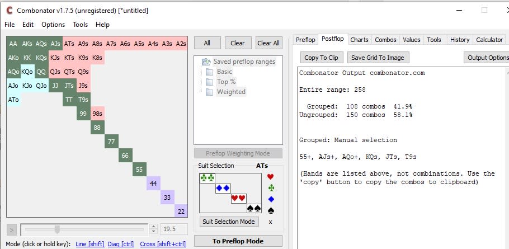Image resolution: width=509 pixels, height=249 pixels.
Task: Select the T9s hand cell
Action: pyautogui.click(x=83, y=100)
